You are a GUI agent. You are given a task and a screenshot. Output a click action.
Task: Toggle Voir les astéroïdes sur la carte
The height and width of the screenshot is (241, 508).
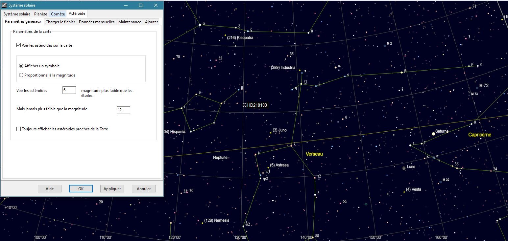44,45
